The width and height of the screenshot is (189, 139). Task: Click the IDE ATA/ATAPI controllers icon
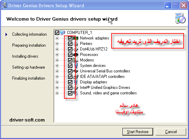[76, 77]
